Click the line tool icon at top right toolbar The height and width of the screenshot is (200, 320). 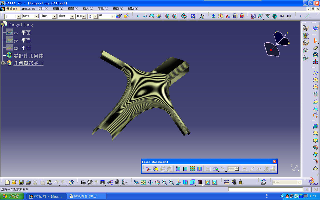point(307,16)
